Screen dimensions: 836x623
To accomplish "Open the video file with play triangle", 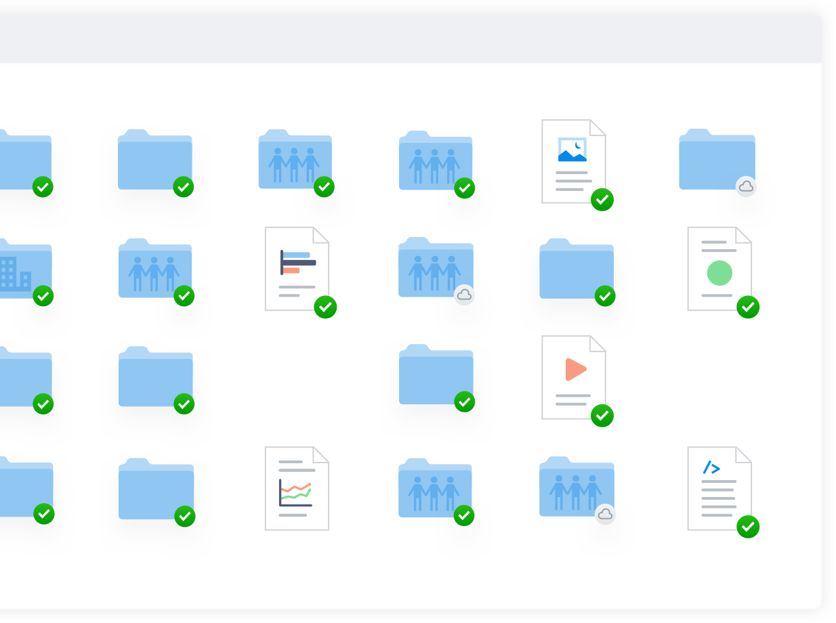I will pos(573,377).
